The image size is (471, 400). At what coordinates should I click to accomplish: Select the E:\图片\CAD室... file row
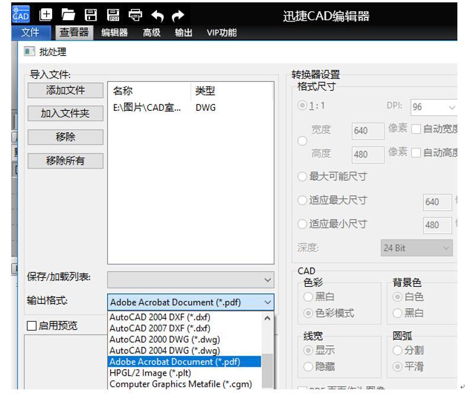pyautogui.click(x=190, y=108)
